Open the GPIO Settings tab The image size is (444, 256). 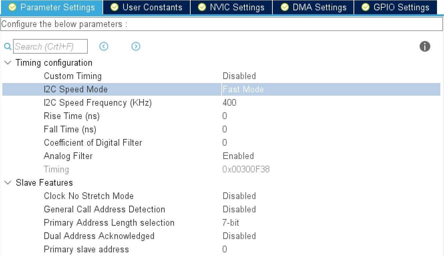tap(395, 7)
